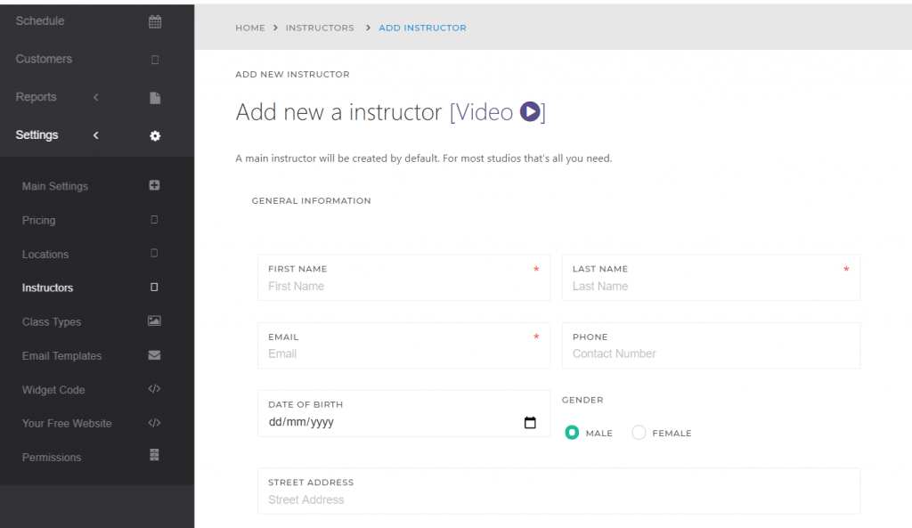Navigate to the Pricing settings section
This screenshot has width=912, height=528.
point(37,220)
